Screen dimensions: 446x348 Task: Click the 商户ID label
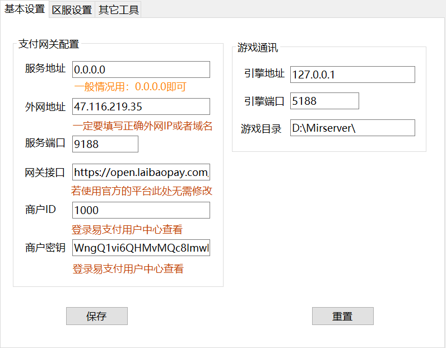40,210
